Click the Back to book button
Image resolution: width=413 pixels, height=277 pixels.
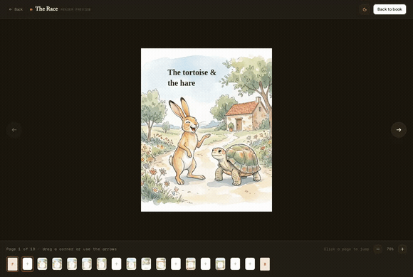(x=390, y=9)
